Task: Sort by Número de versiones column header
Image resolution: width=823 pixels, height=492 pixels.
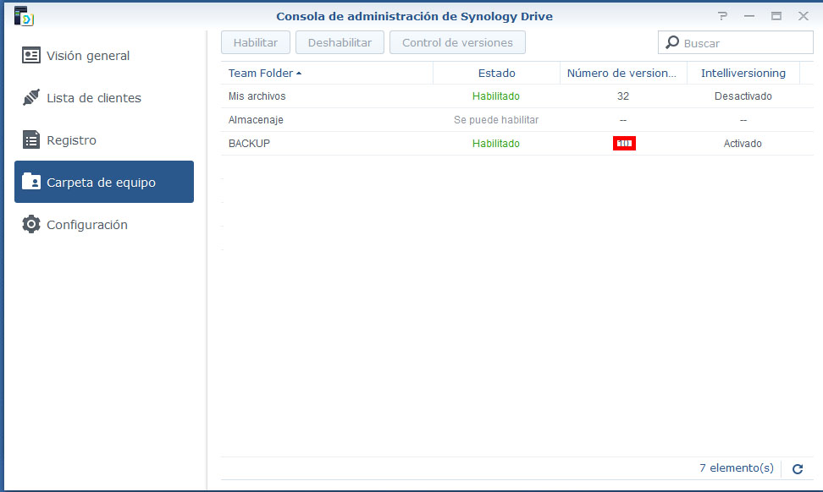Action: pyautogui.click(x=623, y=73)
